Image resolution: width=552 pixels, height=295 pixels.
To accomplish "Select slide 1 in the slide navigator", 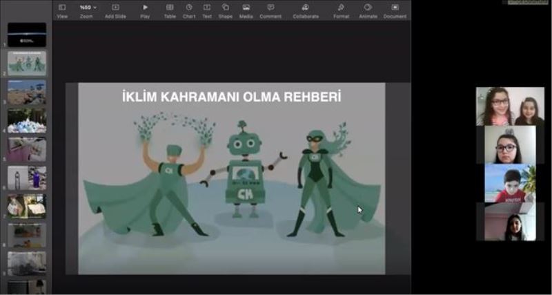I will click(27, 35).
